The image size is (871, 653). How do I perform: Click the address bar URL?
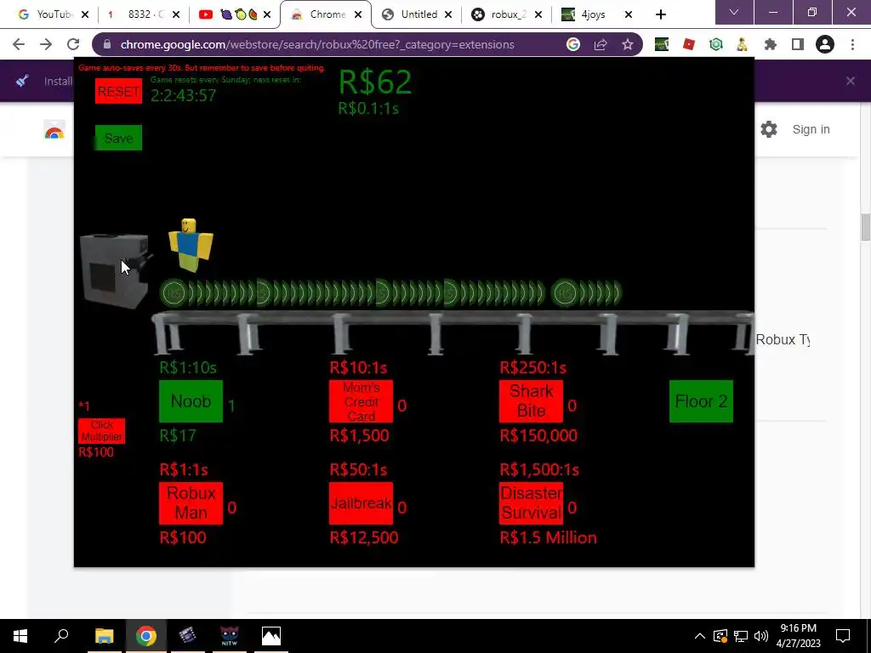(x=317, y=44)
